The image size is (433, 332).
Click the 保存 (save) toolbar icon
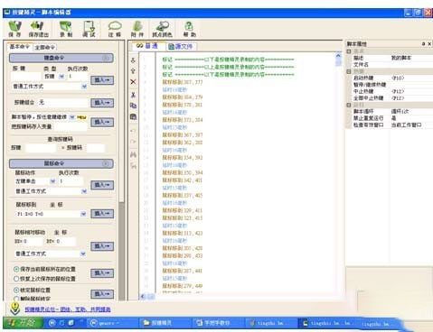point(14,29)
